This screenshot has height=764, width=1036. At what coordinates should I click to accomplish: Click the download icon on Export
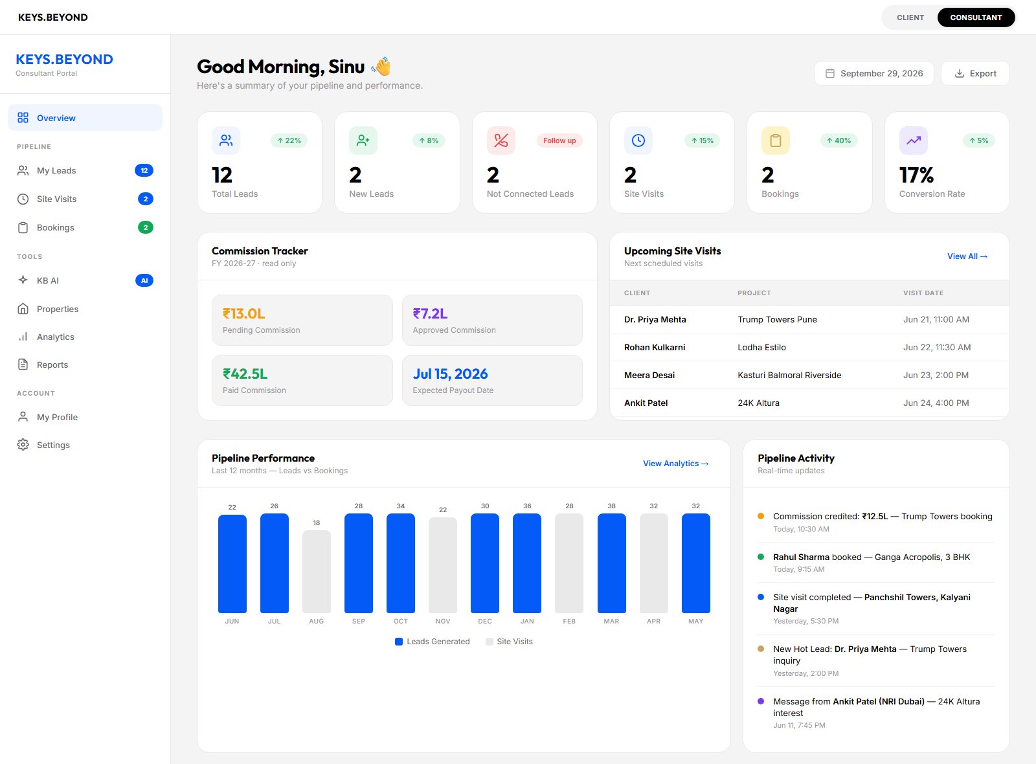point(960,74)
